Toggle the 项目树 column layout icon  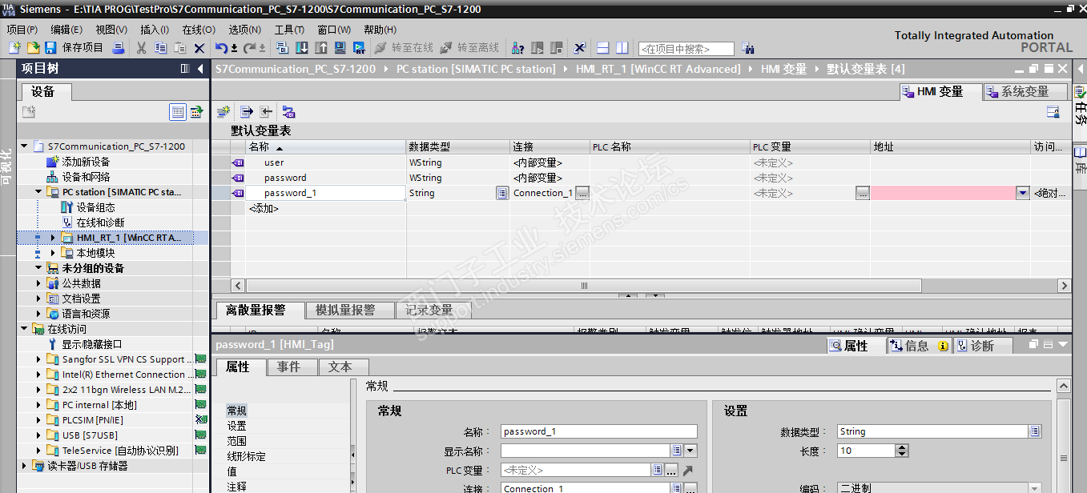[x=185, y=69]
